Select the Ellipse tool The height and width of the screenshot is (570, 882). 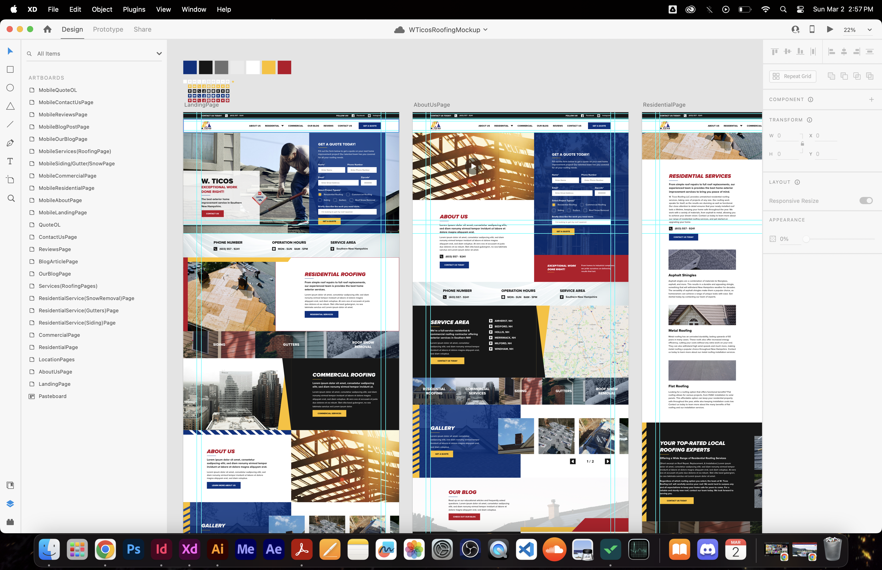(10, 88)
